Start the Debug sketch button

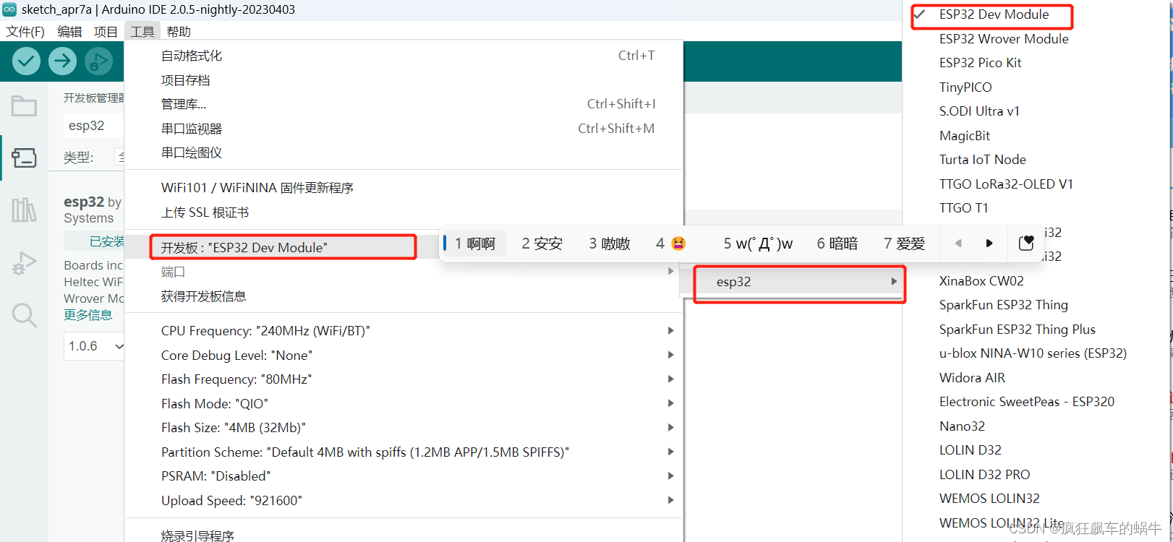[x=98, y=61]
